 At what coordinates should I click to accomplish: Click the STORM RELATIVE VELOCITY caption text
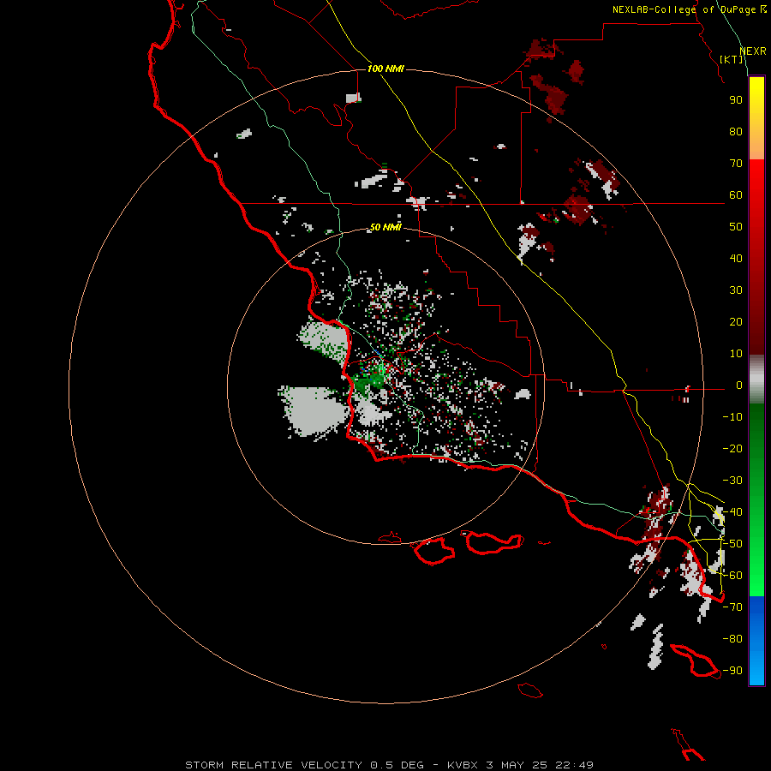click(x=275, y=765)
